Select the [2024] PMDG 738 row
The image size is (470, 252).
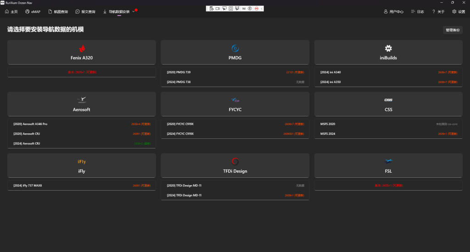235,82
